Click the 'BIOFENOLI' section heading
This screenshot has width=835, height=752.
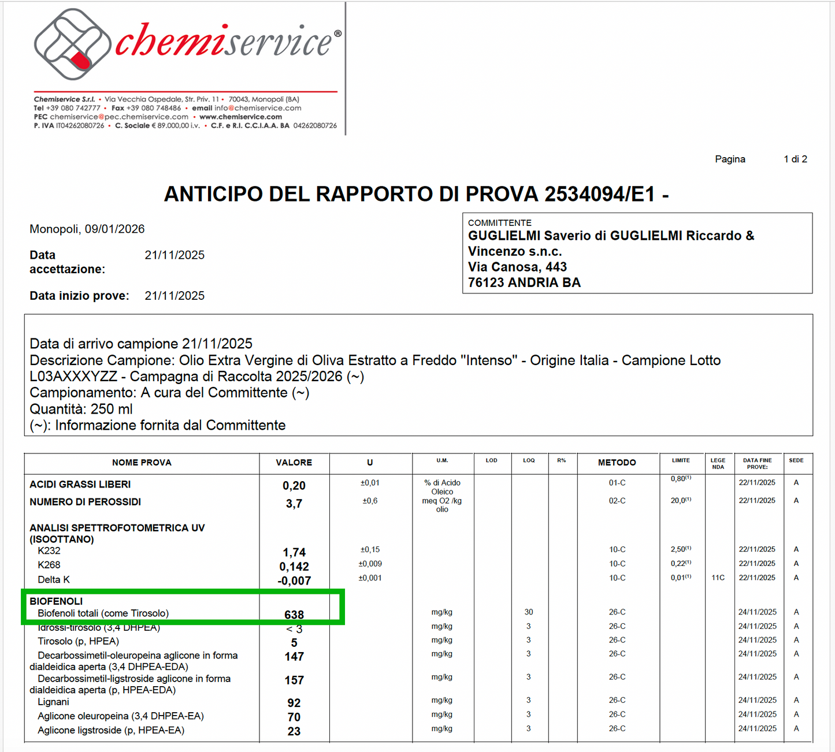point(56,601)
